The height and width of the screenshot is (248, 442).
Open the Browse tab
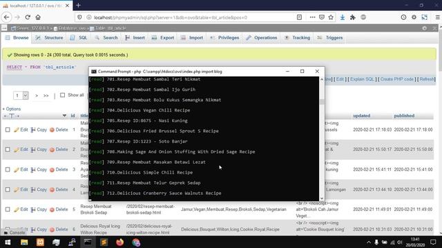coord(17,38)
